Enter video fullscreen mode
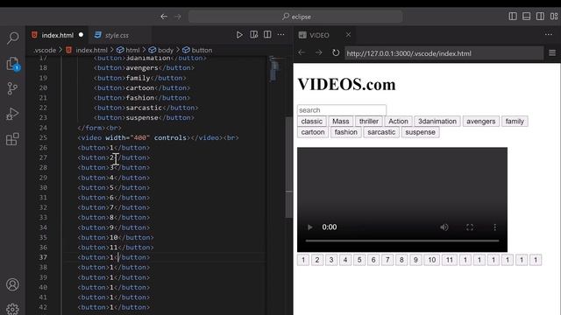This screenshot has height=315, width=561. click(470, 227)
